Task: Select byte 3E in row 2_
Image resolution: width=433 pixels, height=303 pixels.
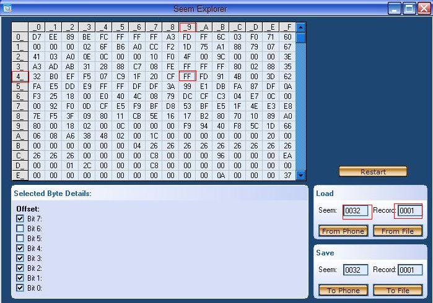Action: [287, 57]
